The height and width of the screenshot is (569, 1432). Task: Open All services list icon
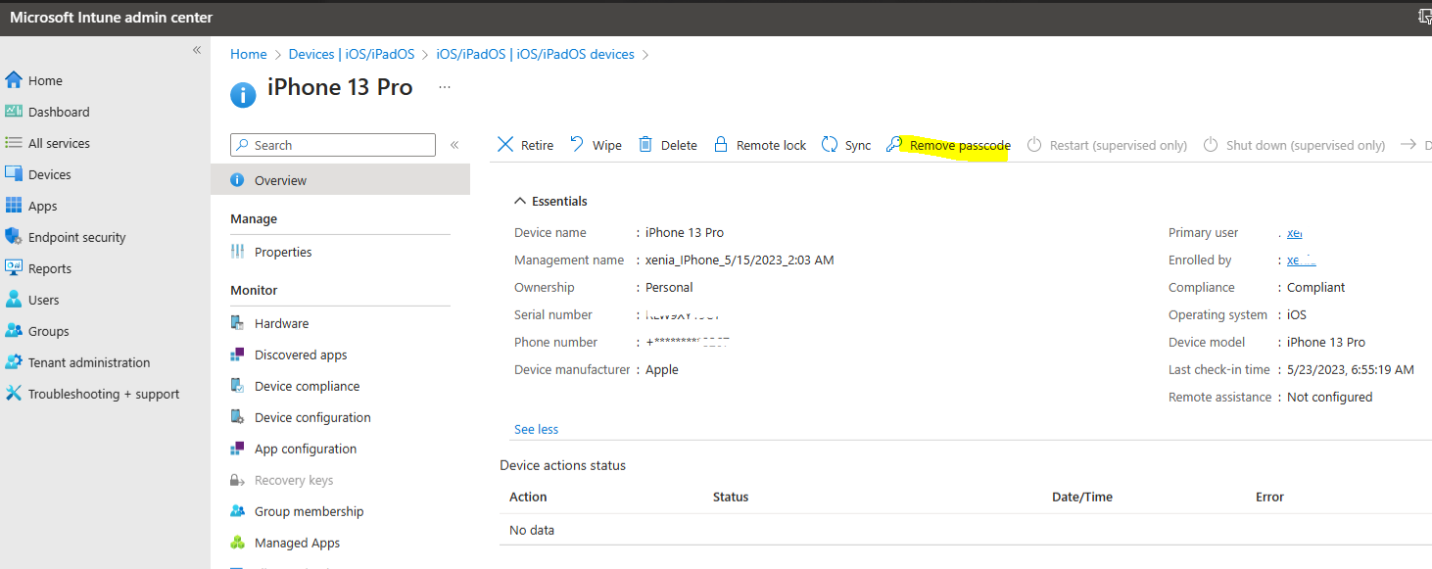tap(14, 143)
